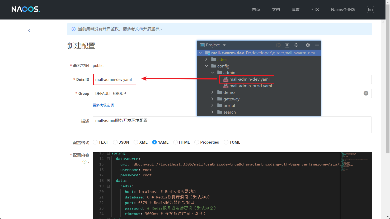
Task: Open 社区 in top navigation
Action: click(x=315, y=10)
